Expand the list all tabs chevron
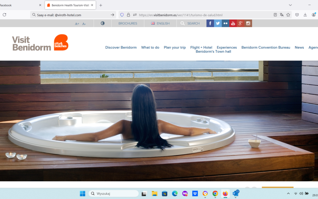This screenshot has width=318, height=199. tap(290, 5)
